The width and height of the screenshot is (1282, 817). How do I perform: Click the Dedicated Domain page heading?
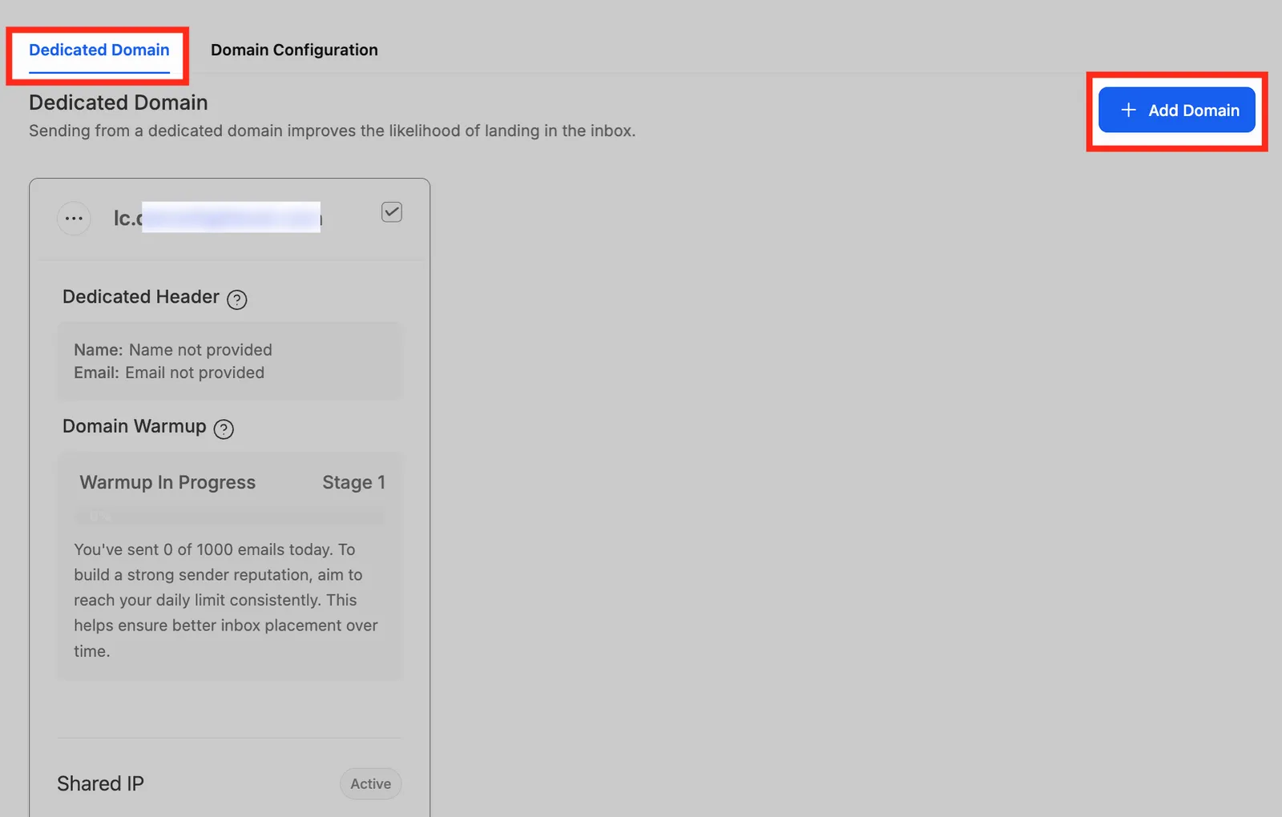tap(119, 103)
